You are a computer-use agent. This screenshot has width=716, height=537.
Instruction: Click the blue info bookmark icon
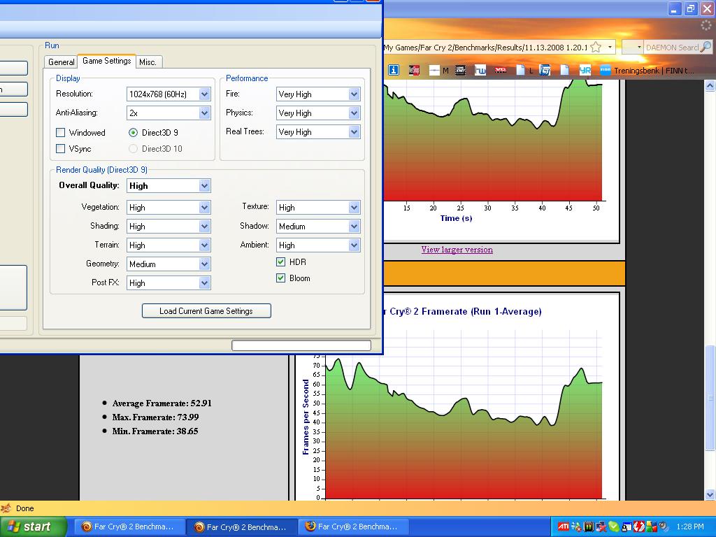pos(393,70)
